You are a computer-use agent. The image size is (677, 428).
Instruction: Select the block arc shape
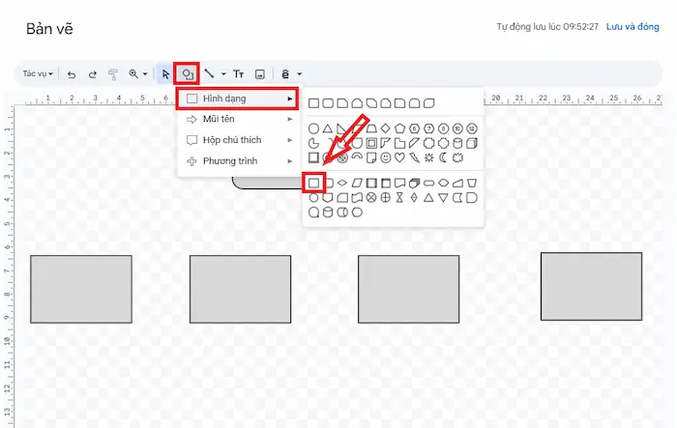357,157
